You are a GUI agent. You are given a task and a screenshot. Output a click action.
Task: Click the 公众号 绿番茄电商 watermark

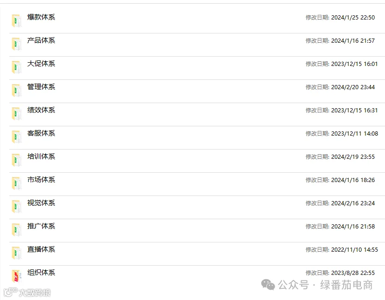317,285
